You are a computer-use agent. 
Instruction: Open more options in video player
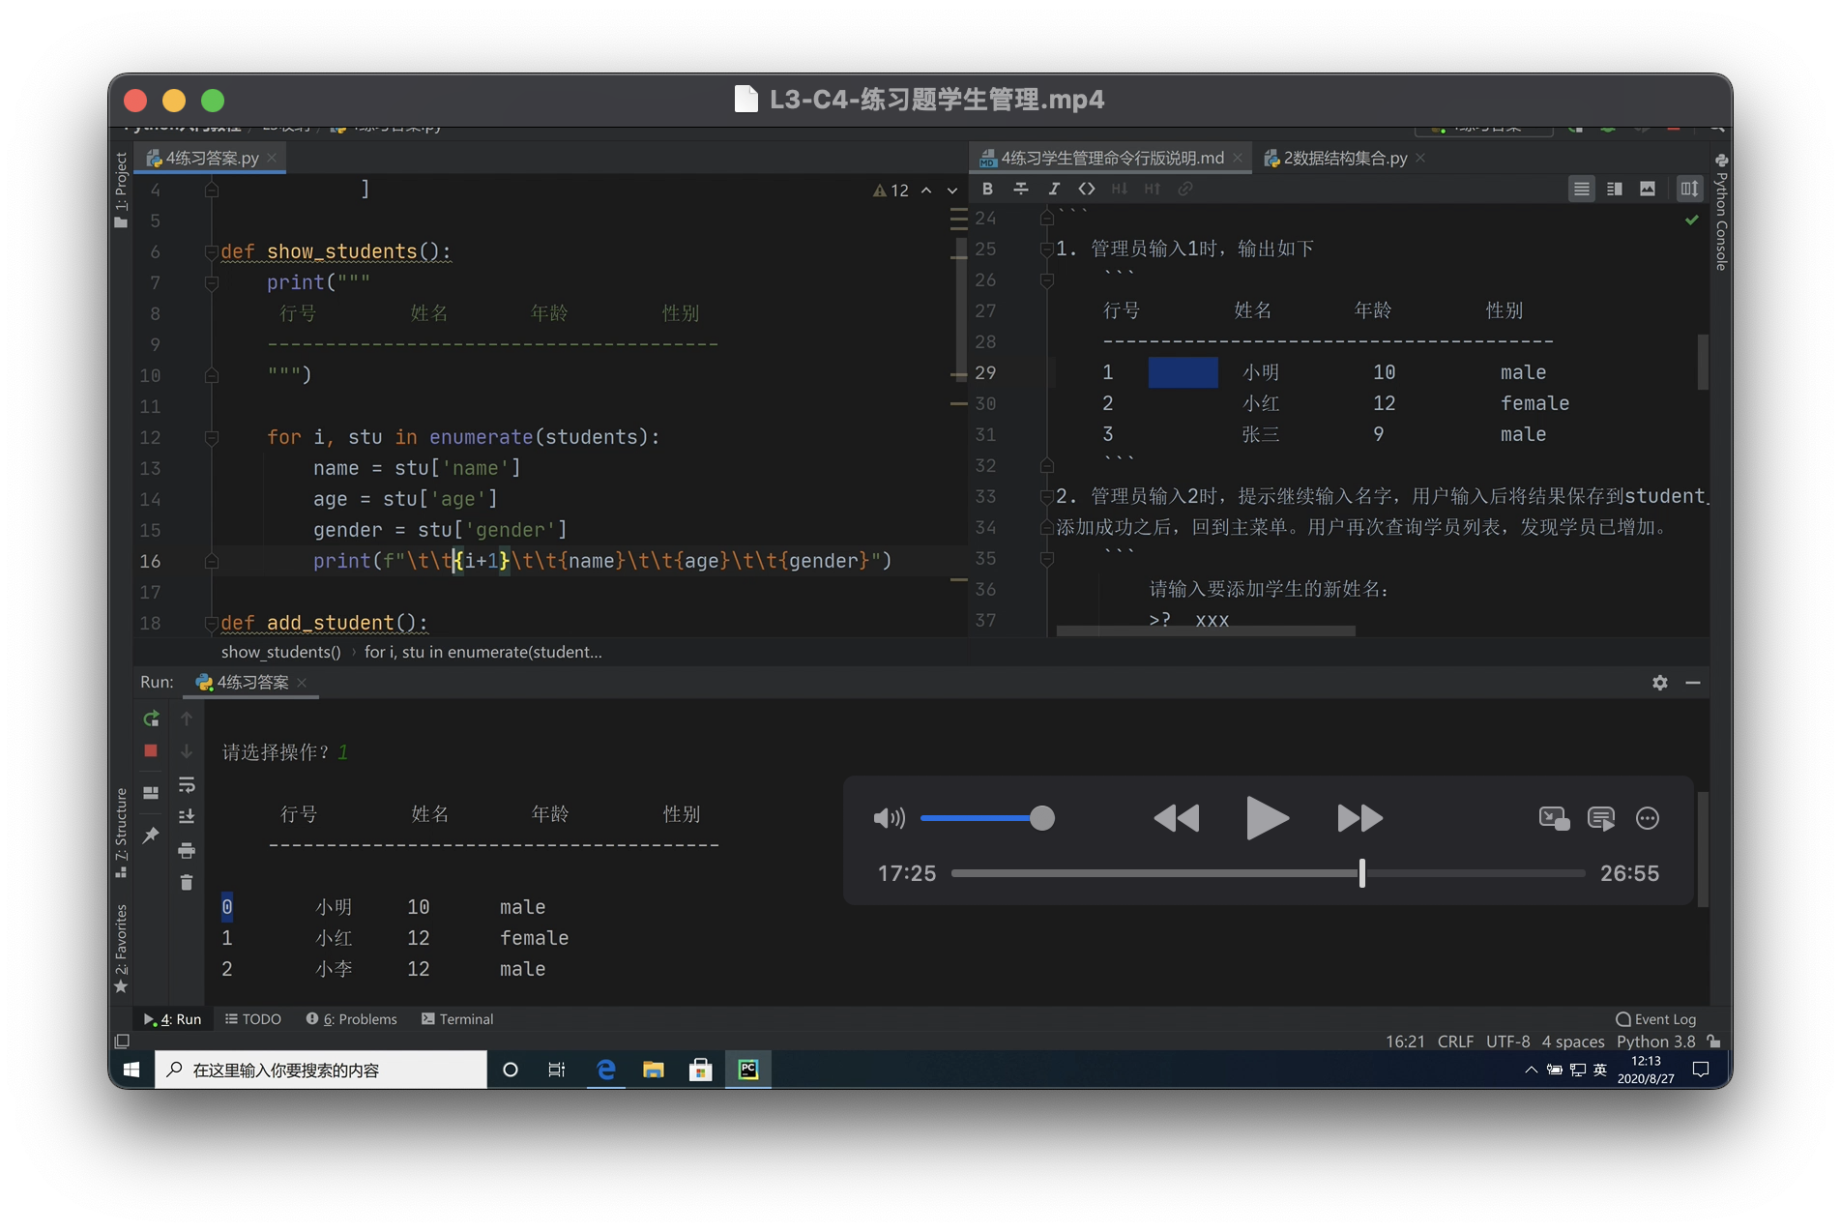pyautogui.click(x=1648, y=818)
